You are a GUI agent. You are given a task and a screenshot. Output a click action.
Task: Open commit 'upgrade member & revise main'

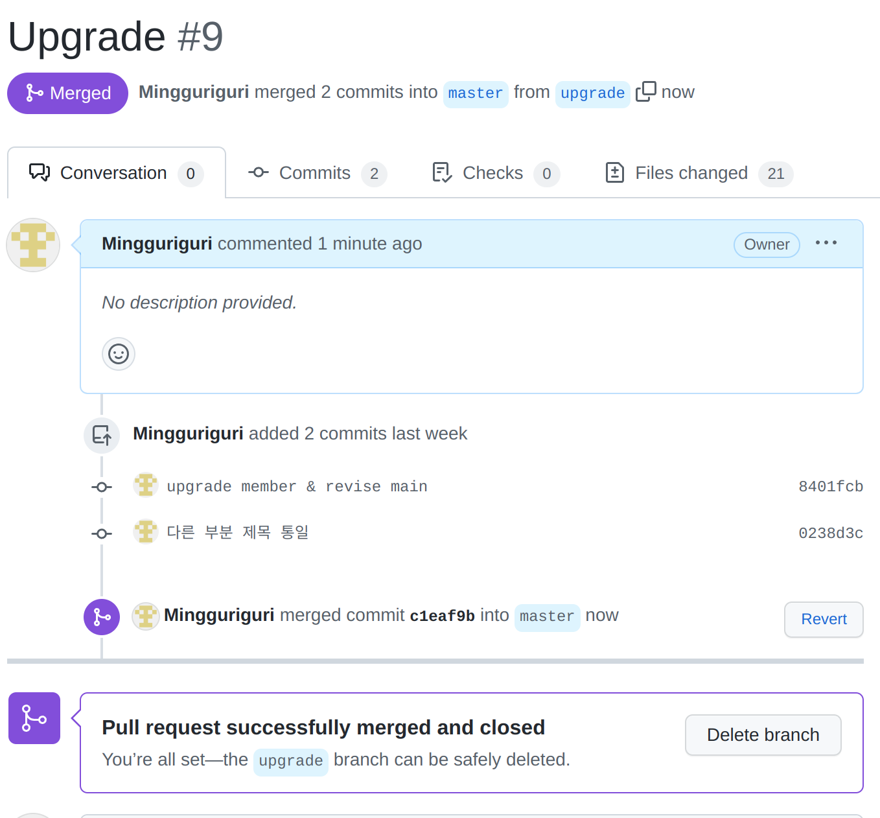pyautogui.click(x=297, y=486)
